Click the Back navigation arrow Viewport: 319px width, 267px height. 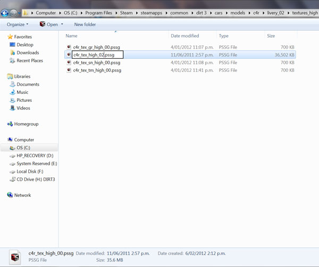pos(4,13)
